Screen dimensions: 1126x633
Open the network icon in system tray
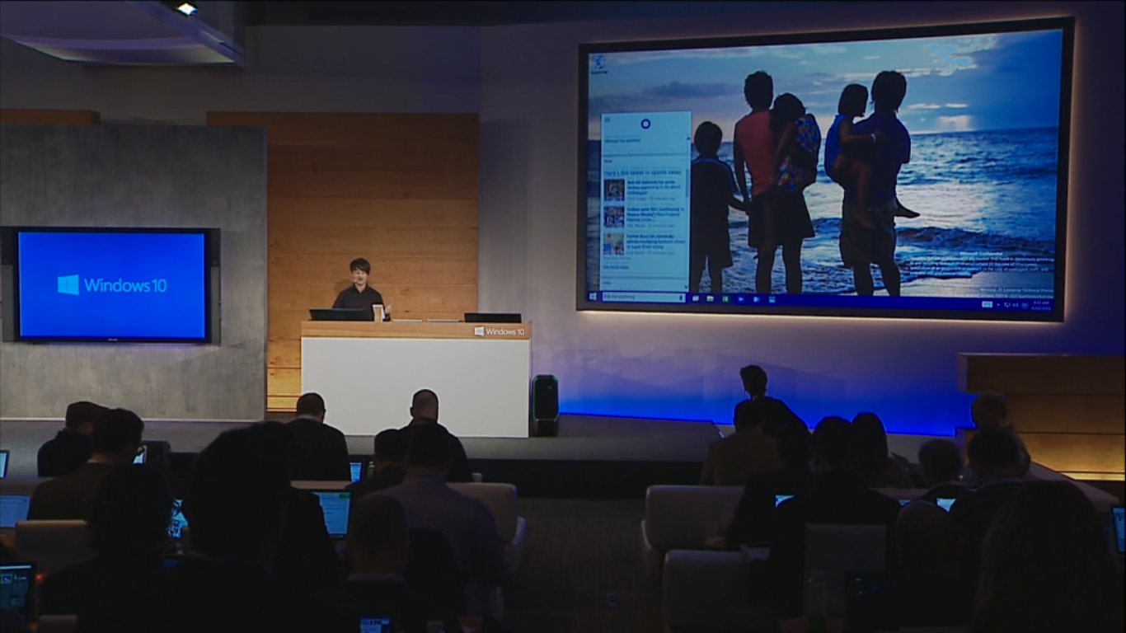point(1009,305)
